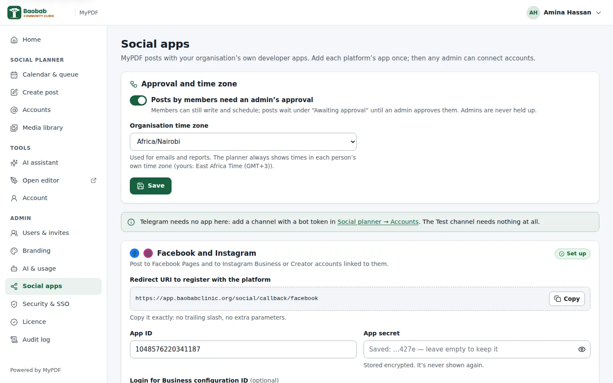Screen dimensions: 613x383
Task: Toggle off posts need admin's approval switch
Action: coord(138,100)
